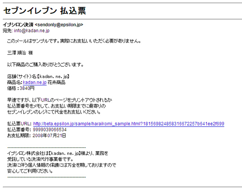The height and width of the screenshot is (194, 242).
Task: Click the closing line 安心してご利用ください。
Action: coord(30,171)
